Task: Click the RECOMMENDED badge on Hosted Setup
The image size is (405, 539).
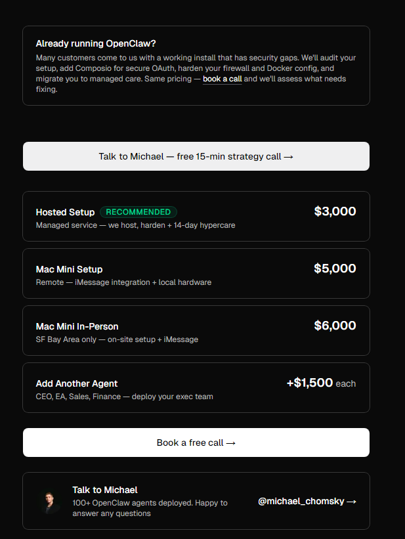Action: tap(139, 212)
